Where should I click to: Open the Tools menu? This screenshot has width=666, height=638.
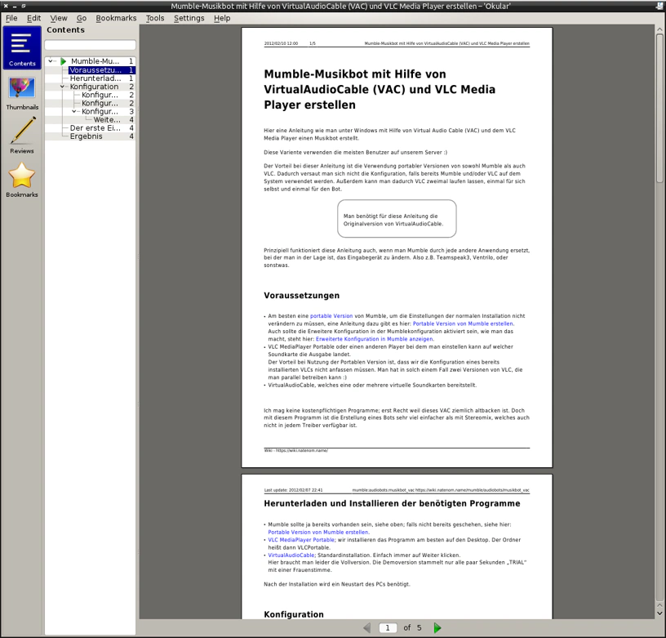(x=155, y=18)
